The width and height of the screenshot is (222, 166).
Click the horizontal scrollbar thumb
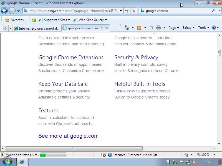point(74,148)
